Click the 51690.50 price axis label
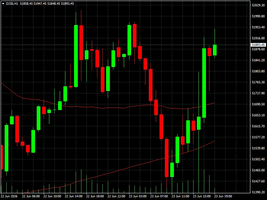 click(258, 104)
